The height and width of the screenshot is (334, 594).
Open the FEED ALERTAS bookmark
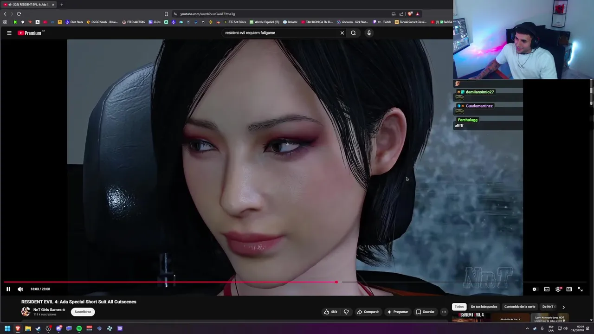(134, 22)
